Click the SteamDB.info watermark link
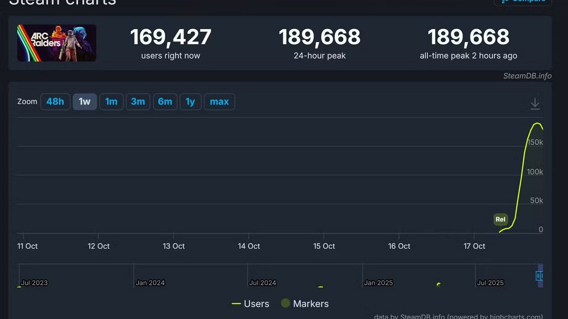 [x=527, y=76]
